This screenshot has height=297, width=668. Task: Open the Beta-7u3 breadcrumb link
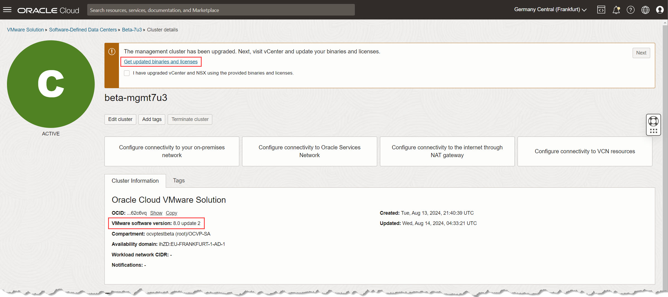pos(132,30)
